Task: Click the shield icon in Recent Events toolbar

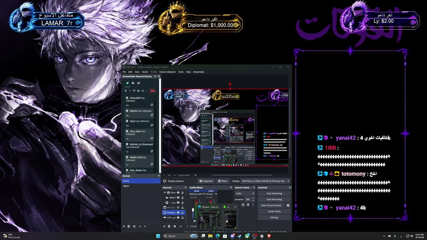Action: click(x=126, y=91)
